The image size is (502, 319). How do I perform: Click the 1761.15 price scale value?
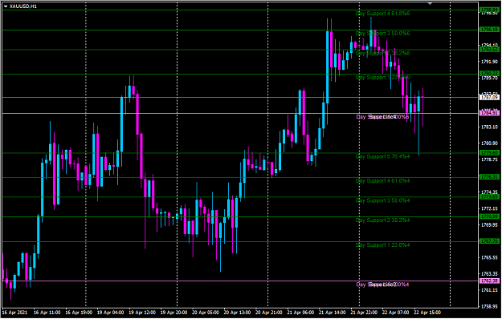click(x=490, y=290)
